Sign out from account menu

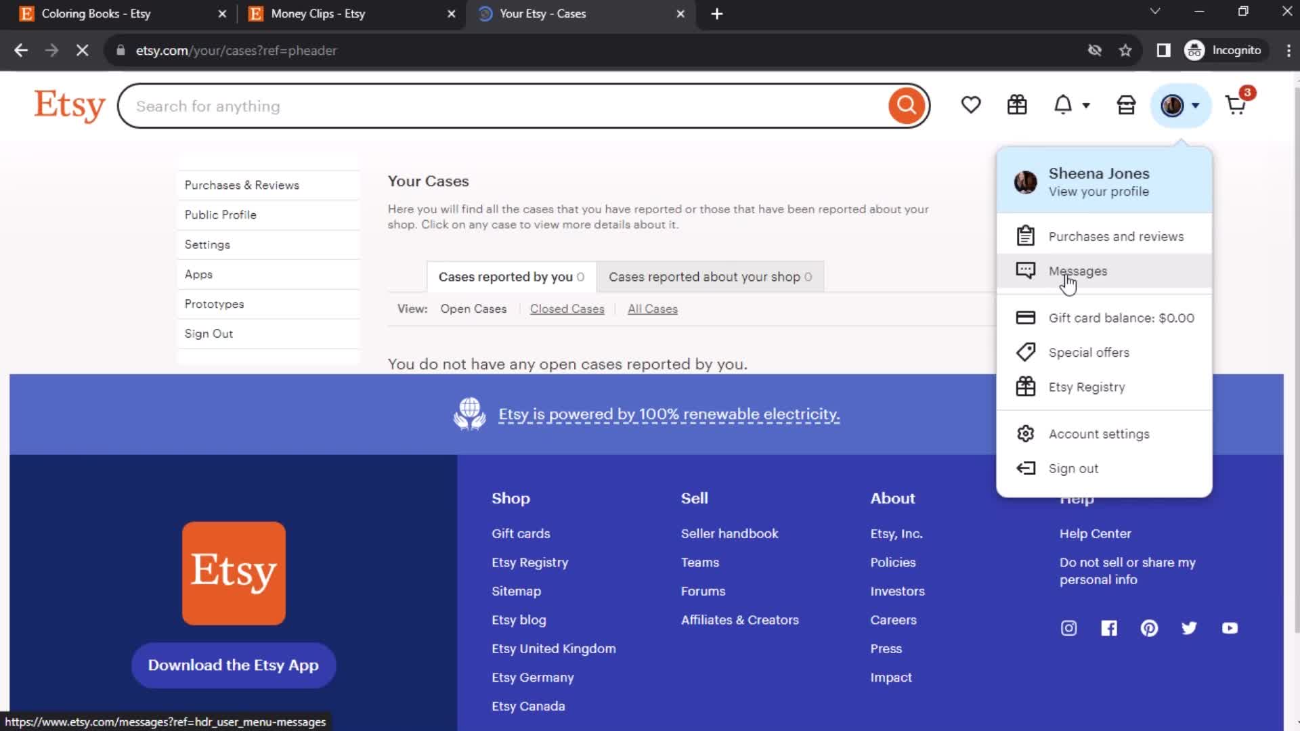(x=1104, y=468)
